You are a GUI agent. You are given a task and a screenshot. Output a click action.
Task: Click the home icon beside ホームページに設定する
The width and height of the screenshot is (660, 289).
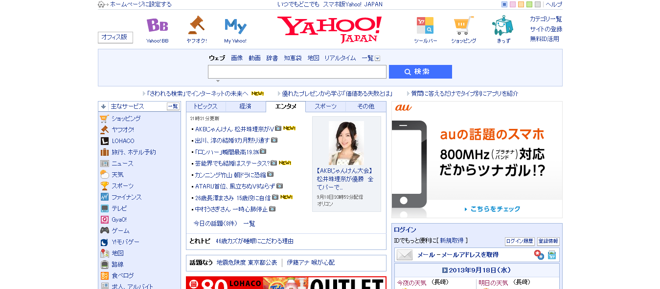coord(101,4)
